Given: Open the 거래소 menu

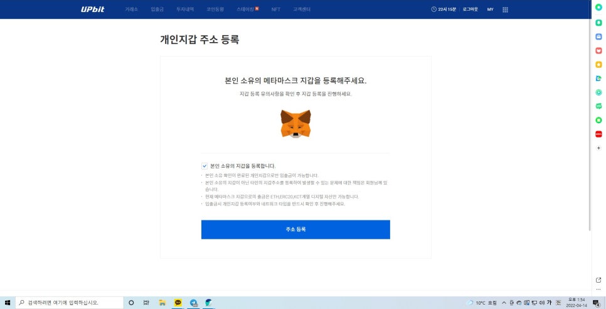Looking at the screenshot, I should (x=131, y=9).
